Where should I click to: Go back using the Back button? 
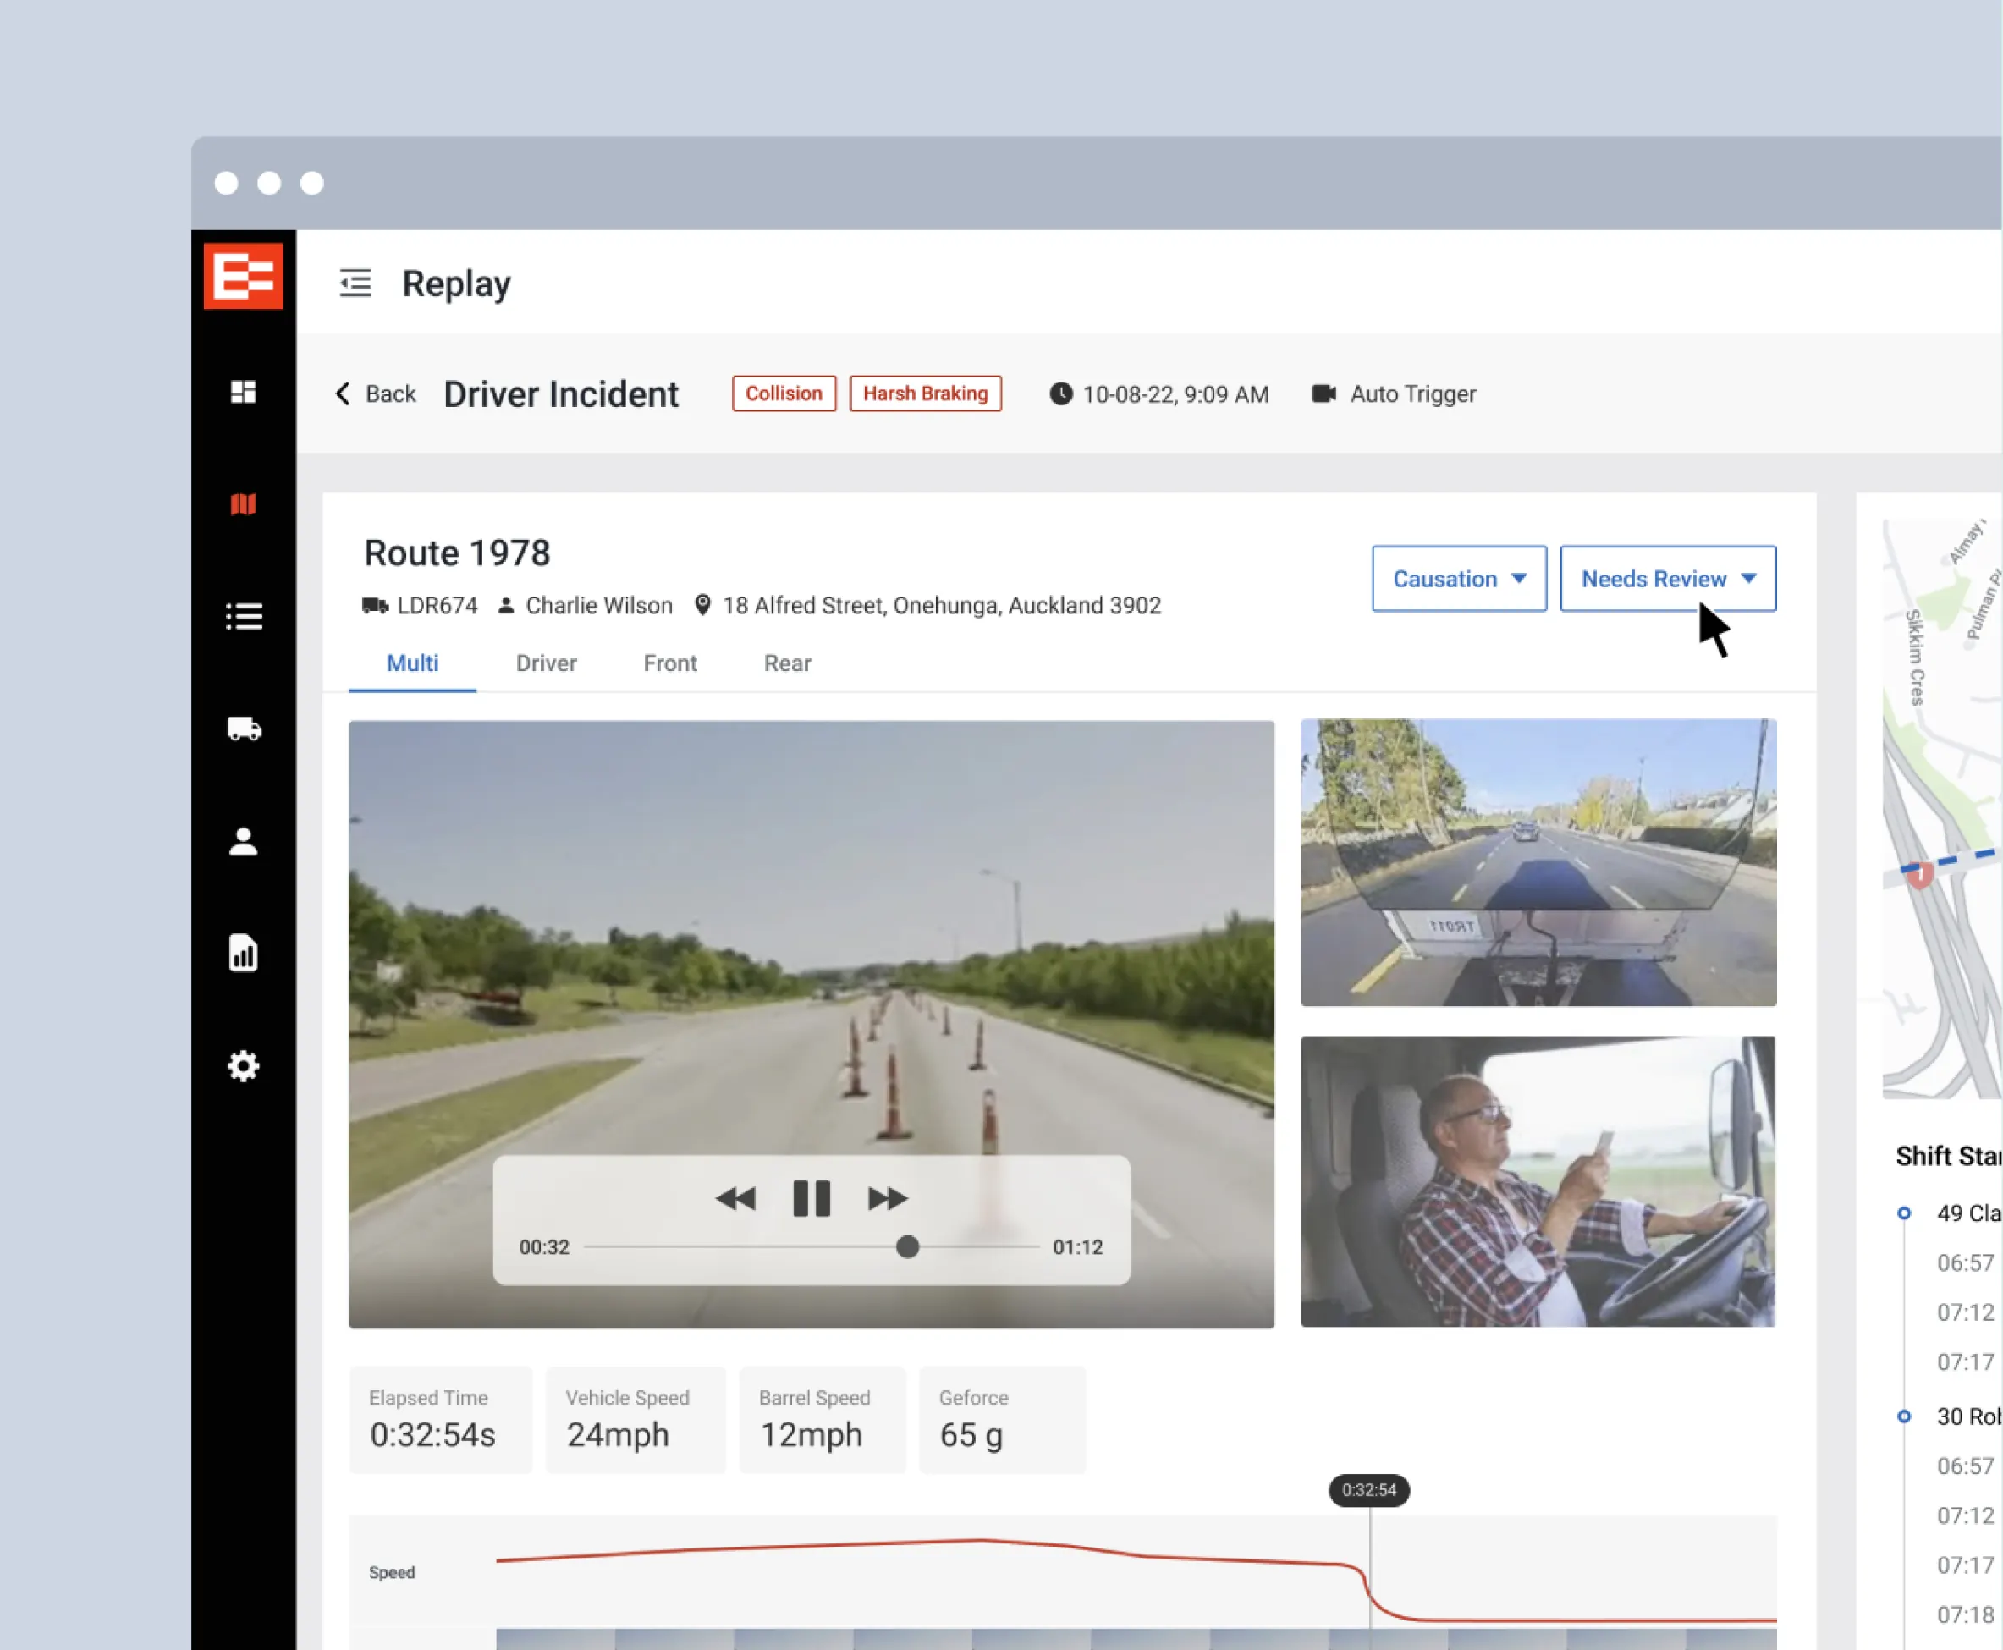tap(377, 393)
